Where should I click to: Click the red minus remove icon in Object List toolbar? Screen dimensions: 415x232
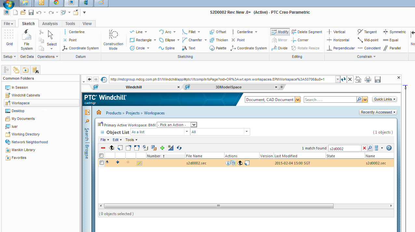103,148
